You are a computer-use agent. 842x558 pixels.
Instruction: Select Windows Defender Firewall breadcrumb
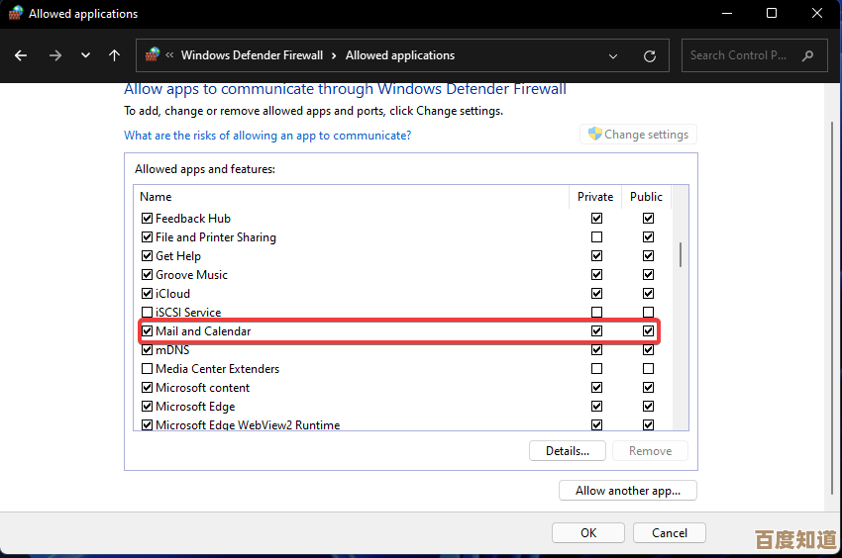pyautogui.click(x=253, y=55)
